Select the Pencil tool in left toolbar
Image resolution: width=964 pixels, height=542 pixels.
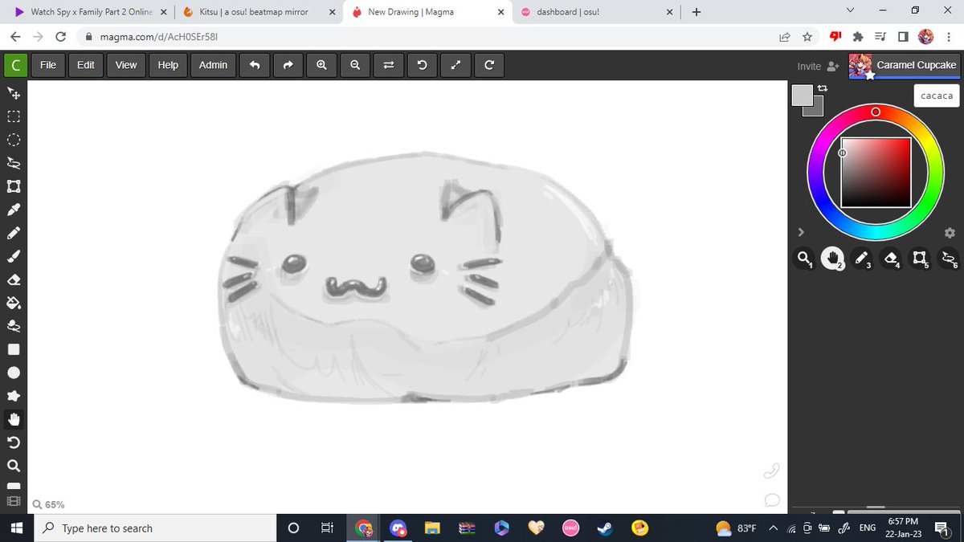14,233
